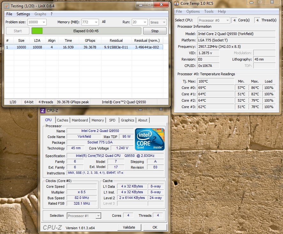This screenshot has width=283, height=234.
Task: Click the Specification field in CPU-Z
Action: click(x=115, y=156)
